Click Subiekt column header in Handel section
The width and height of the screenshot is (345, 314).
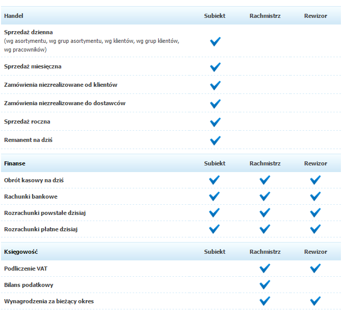tap(214, 16)
